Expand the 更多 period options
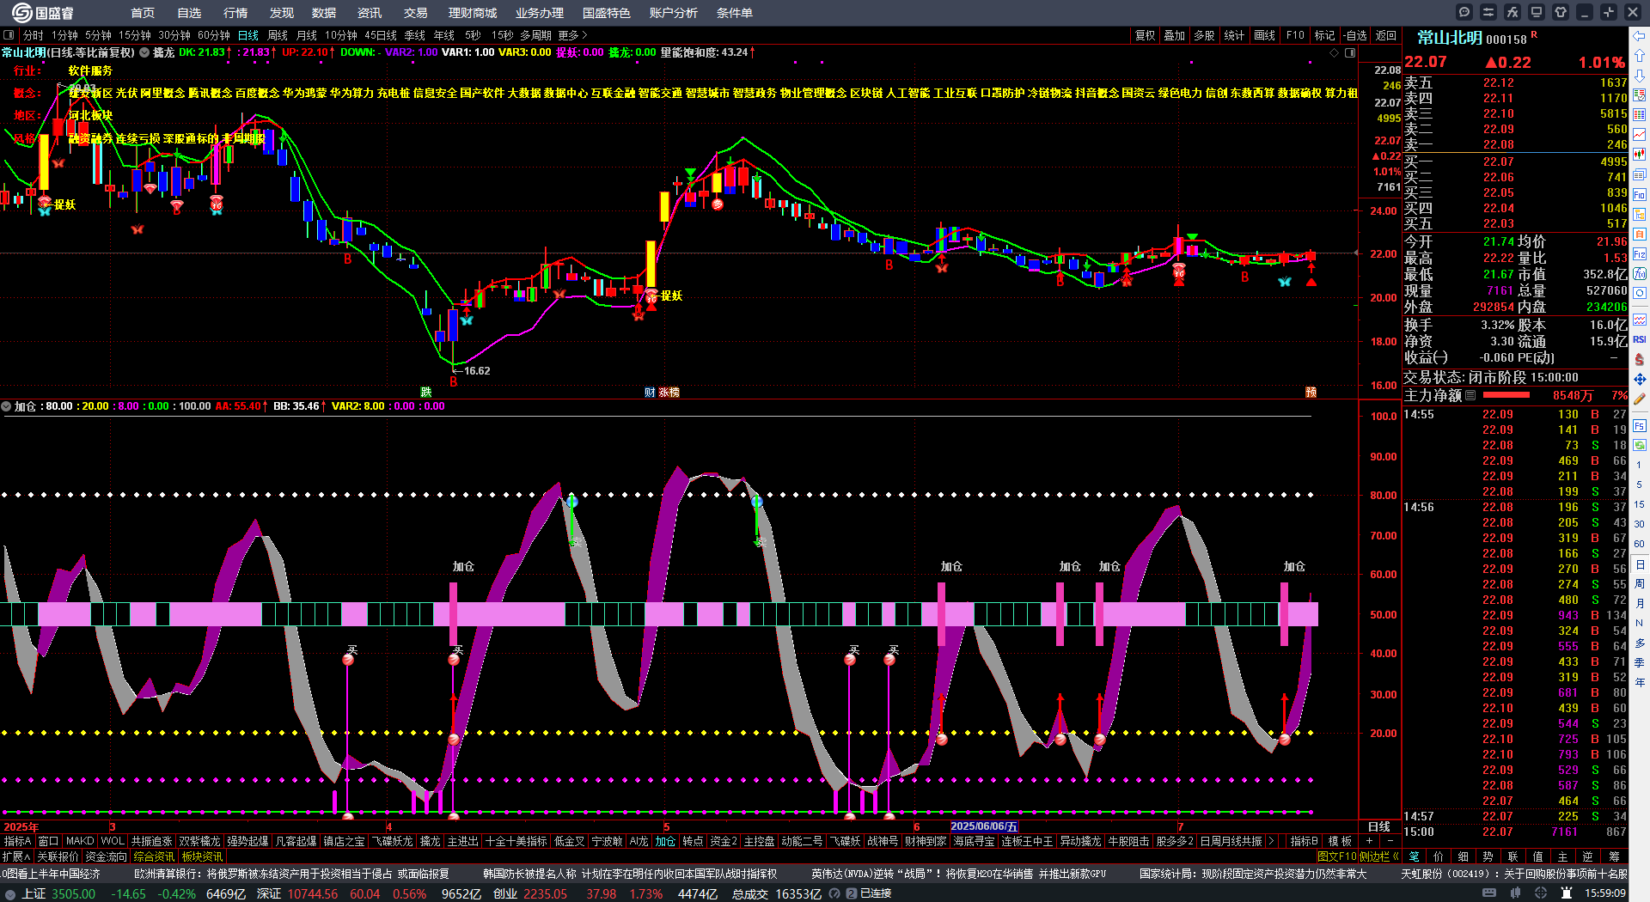 tap(572, 35)
